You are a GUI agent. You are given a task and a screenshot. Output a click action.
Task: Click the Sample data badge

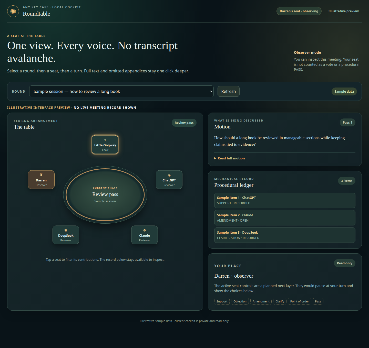pyautogui.click(x=344, y=92)
